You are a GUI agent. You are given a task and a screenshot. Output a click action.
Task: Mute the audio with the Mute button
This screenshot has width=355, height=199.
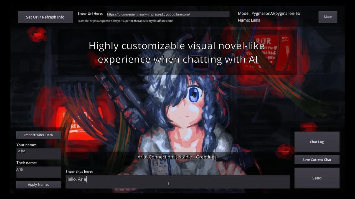click(x=328, y=17)
